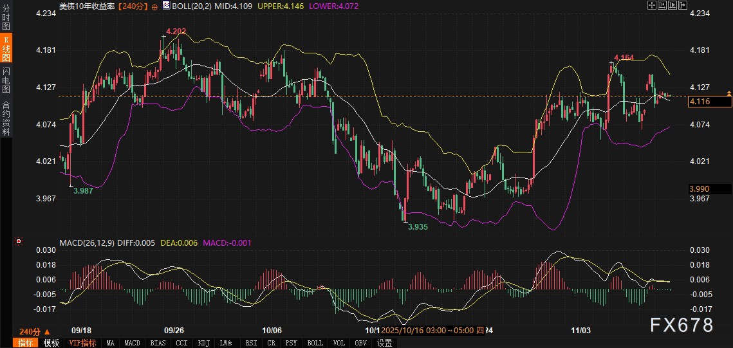Click the crosshair cursor icon in top-right toolbar
This screenshot has width=733, height=348.
click(651, 5)
